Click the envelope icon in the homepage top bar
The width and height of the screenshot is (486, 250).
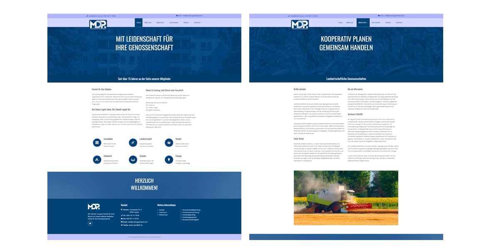[x=177, y=15]
